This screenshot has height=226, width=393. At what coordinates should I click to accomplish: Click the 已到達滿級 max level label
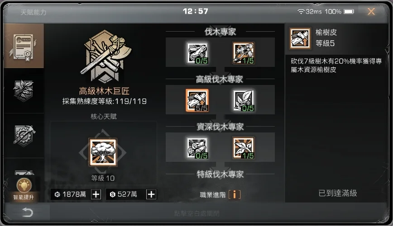(338, 193)
